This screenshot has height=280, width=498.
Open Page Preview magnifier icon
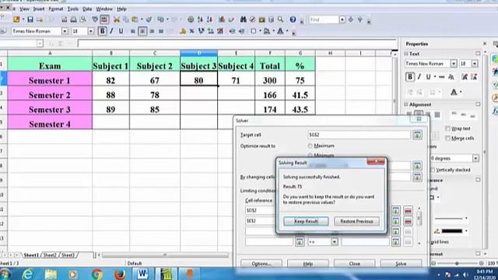(83, 19)
